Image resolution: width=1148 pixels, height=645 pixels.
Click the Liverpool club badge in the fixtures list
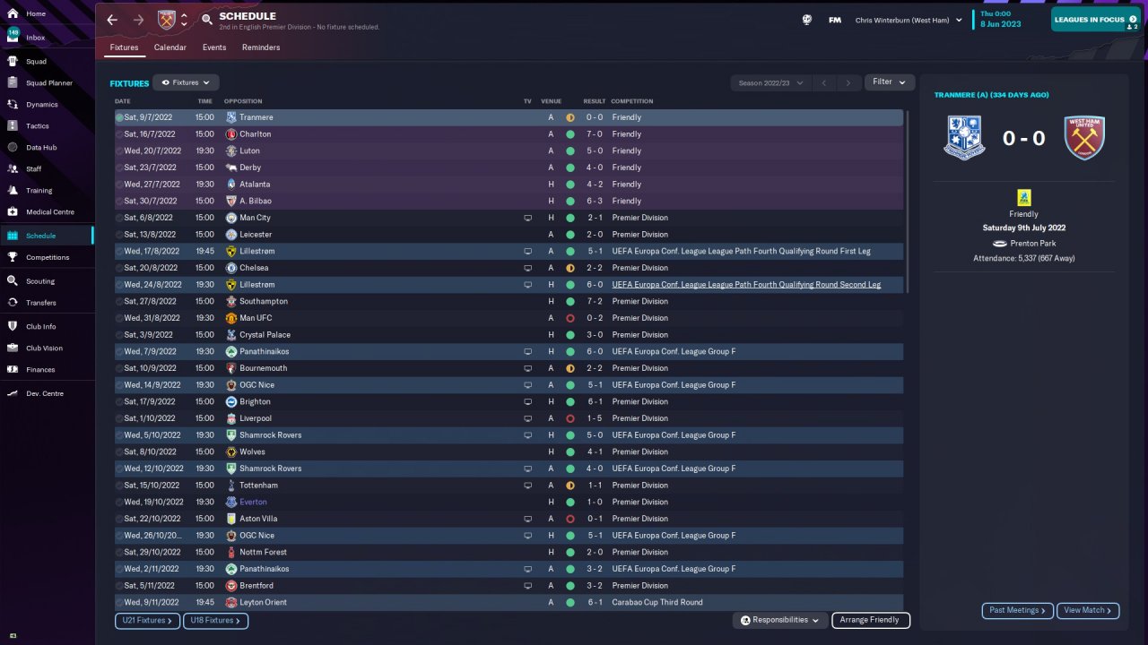coord(231,418)
